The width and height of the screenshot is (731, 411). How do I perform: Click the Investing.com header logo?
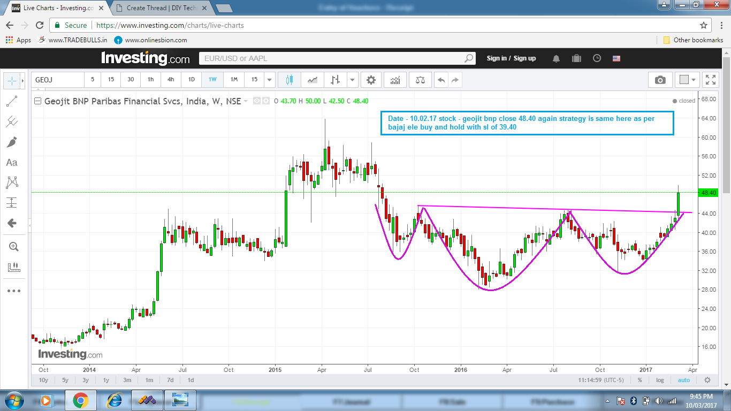146,58
